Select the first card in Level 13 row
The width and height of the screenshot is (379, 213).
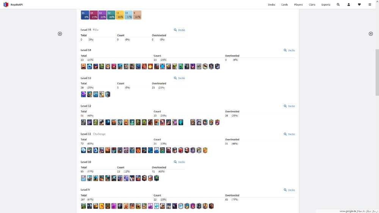pos(83,94)
